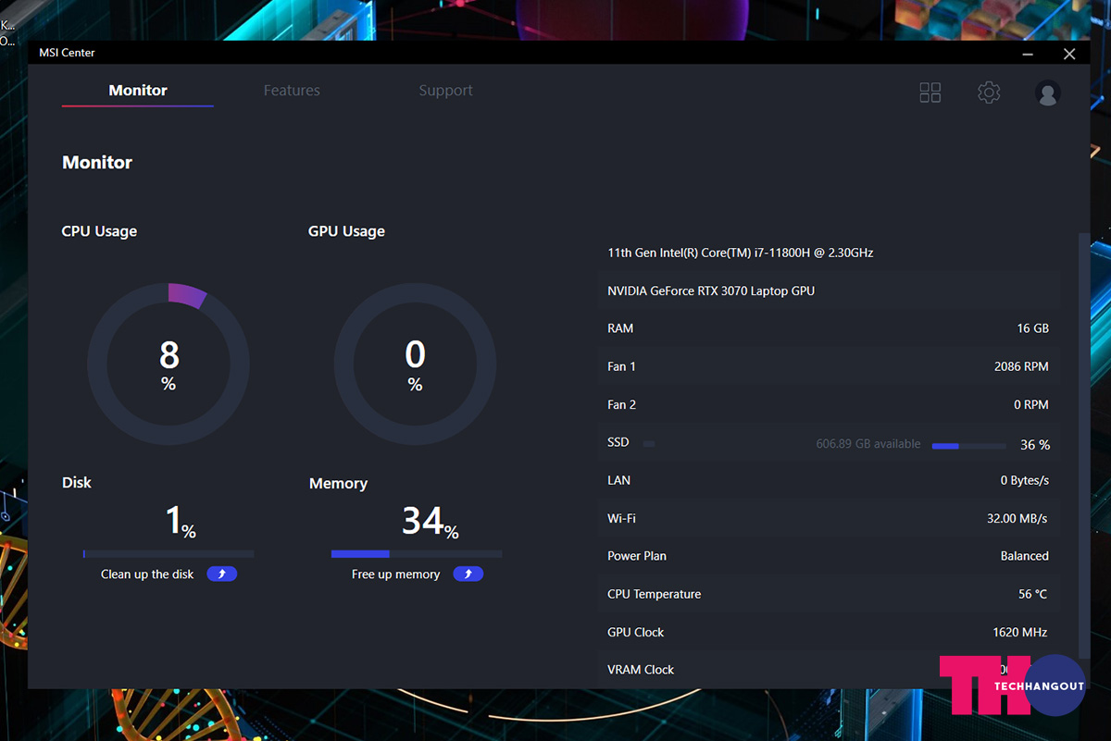The image size is (1111, 741).
Task: Click the Fan 2 0 RPM value
Action: (1031, 404)
